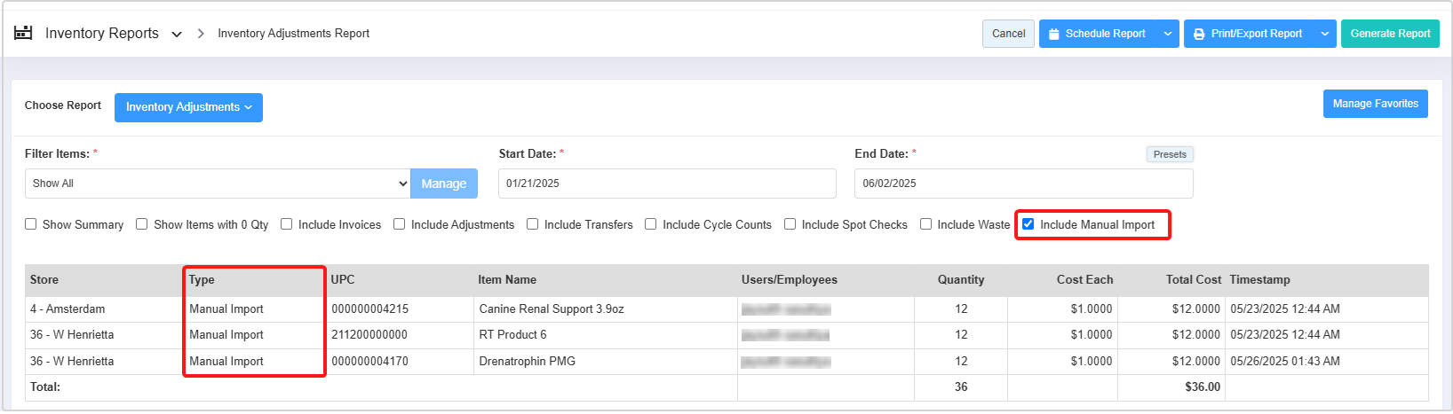Check Show Items with 0 Qty
This screenshot has height=414, width=1453.
point(142,224)
